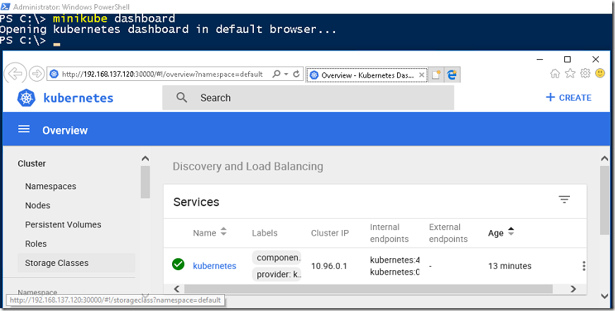Image resolution: width=615 pixels, height=311 pixels.
Task: Click the Kubernetes wheel logo
Action: point(26,98)
